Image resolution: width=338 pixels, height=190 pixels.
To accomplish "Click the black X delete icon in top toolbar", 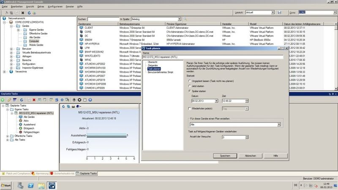I will (x=23, y=13).
